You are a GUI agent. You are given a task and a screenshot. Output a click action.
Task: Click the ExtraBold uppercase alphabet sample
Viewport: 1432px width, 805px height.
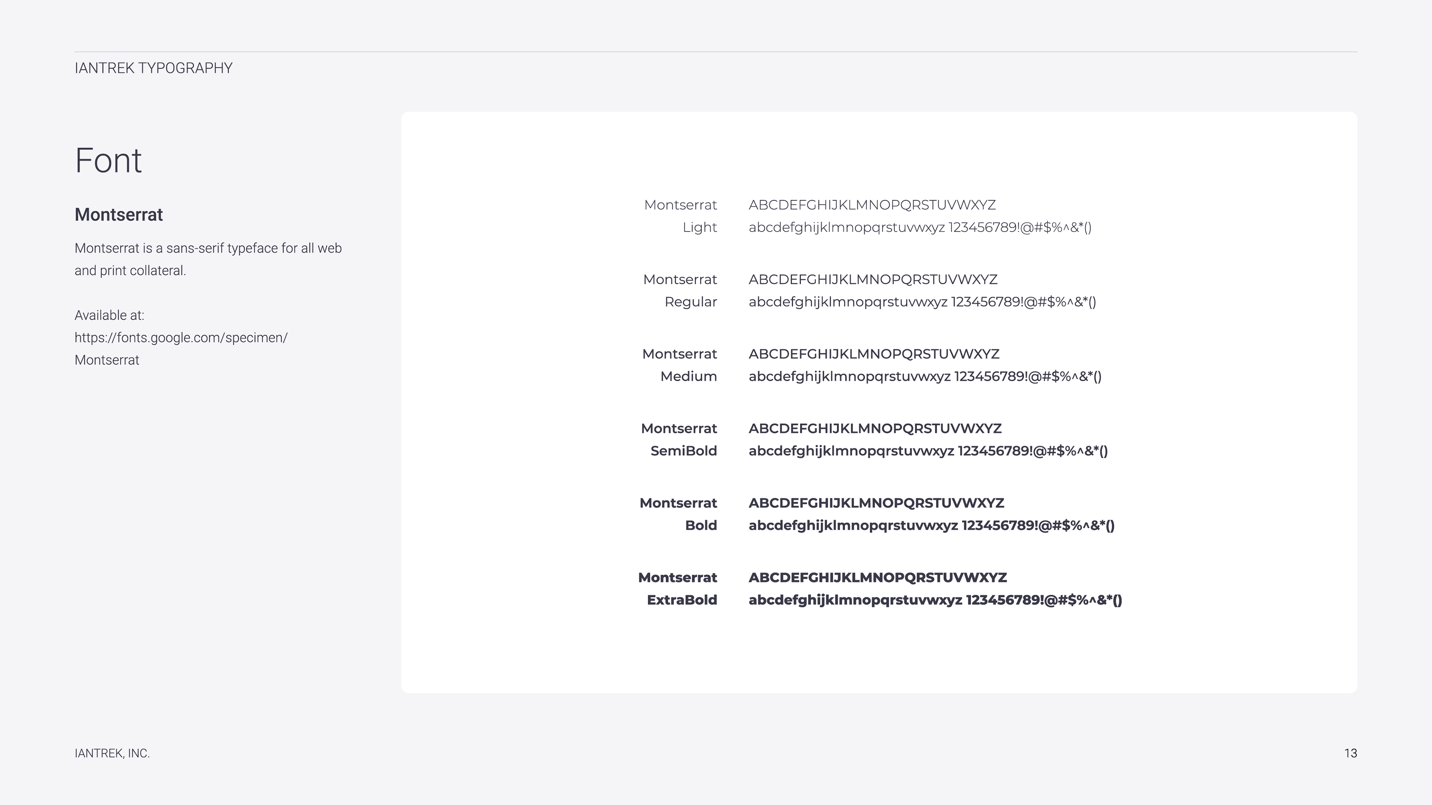pyautogui.click(x=878, y=577)
